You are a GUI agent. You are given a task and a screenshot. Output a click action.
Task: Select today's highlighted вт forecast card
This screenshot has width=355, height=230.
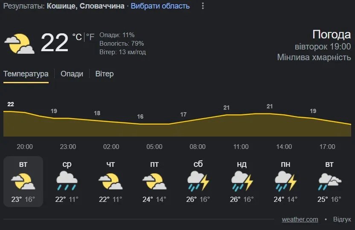coord(23,181)
